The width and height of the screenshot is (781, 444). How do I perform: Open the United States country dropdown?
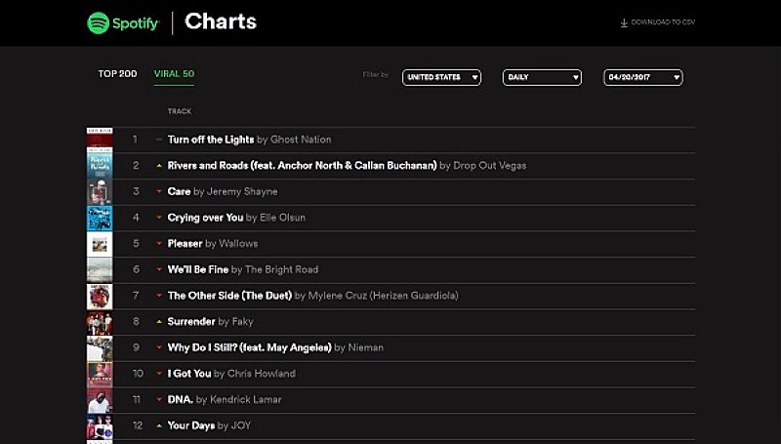441,77
